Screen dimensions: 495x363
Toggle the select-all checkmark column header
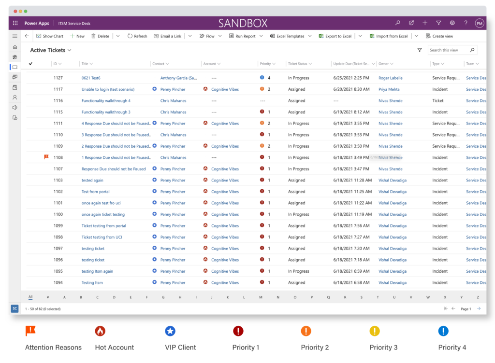click(x=30, y=64)
